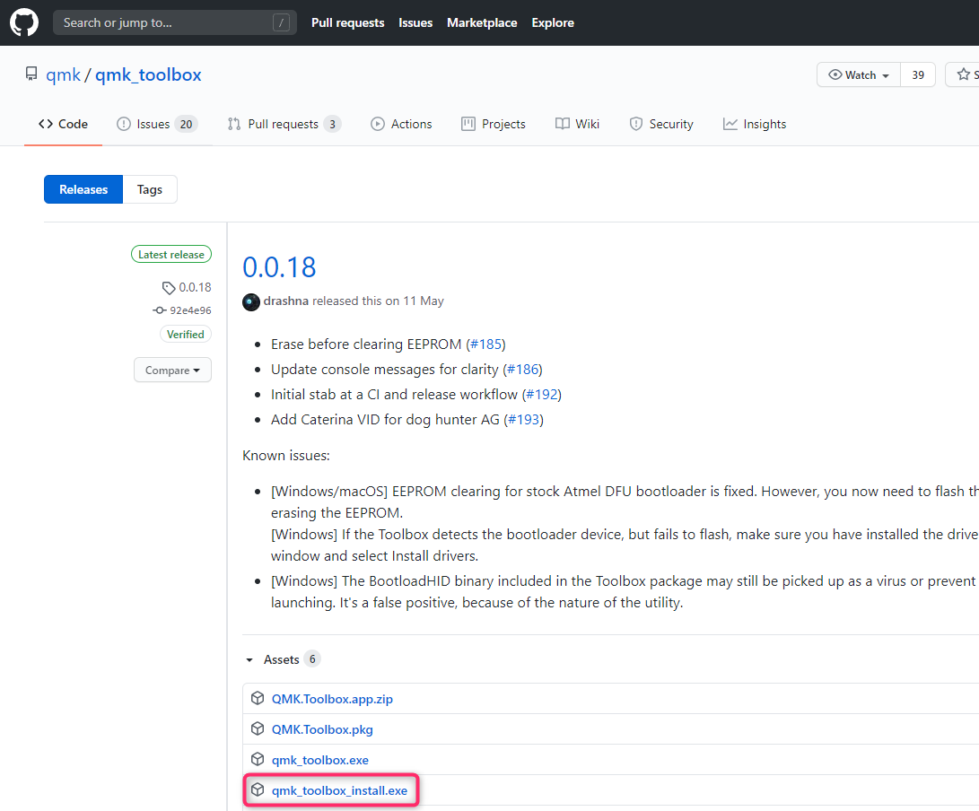The width and height of the screenshot is (979, 811).
Task: Expand the Compare dropdown
Action: point(172,370)
